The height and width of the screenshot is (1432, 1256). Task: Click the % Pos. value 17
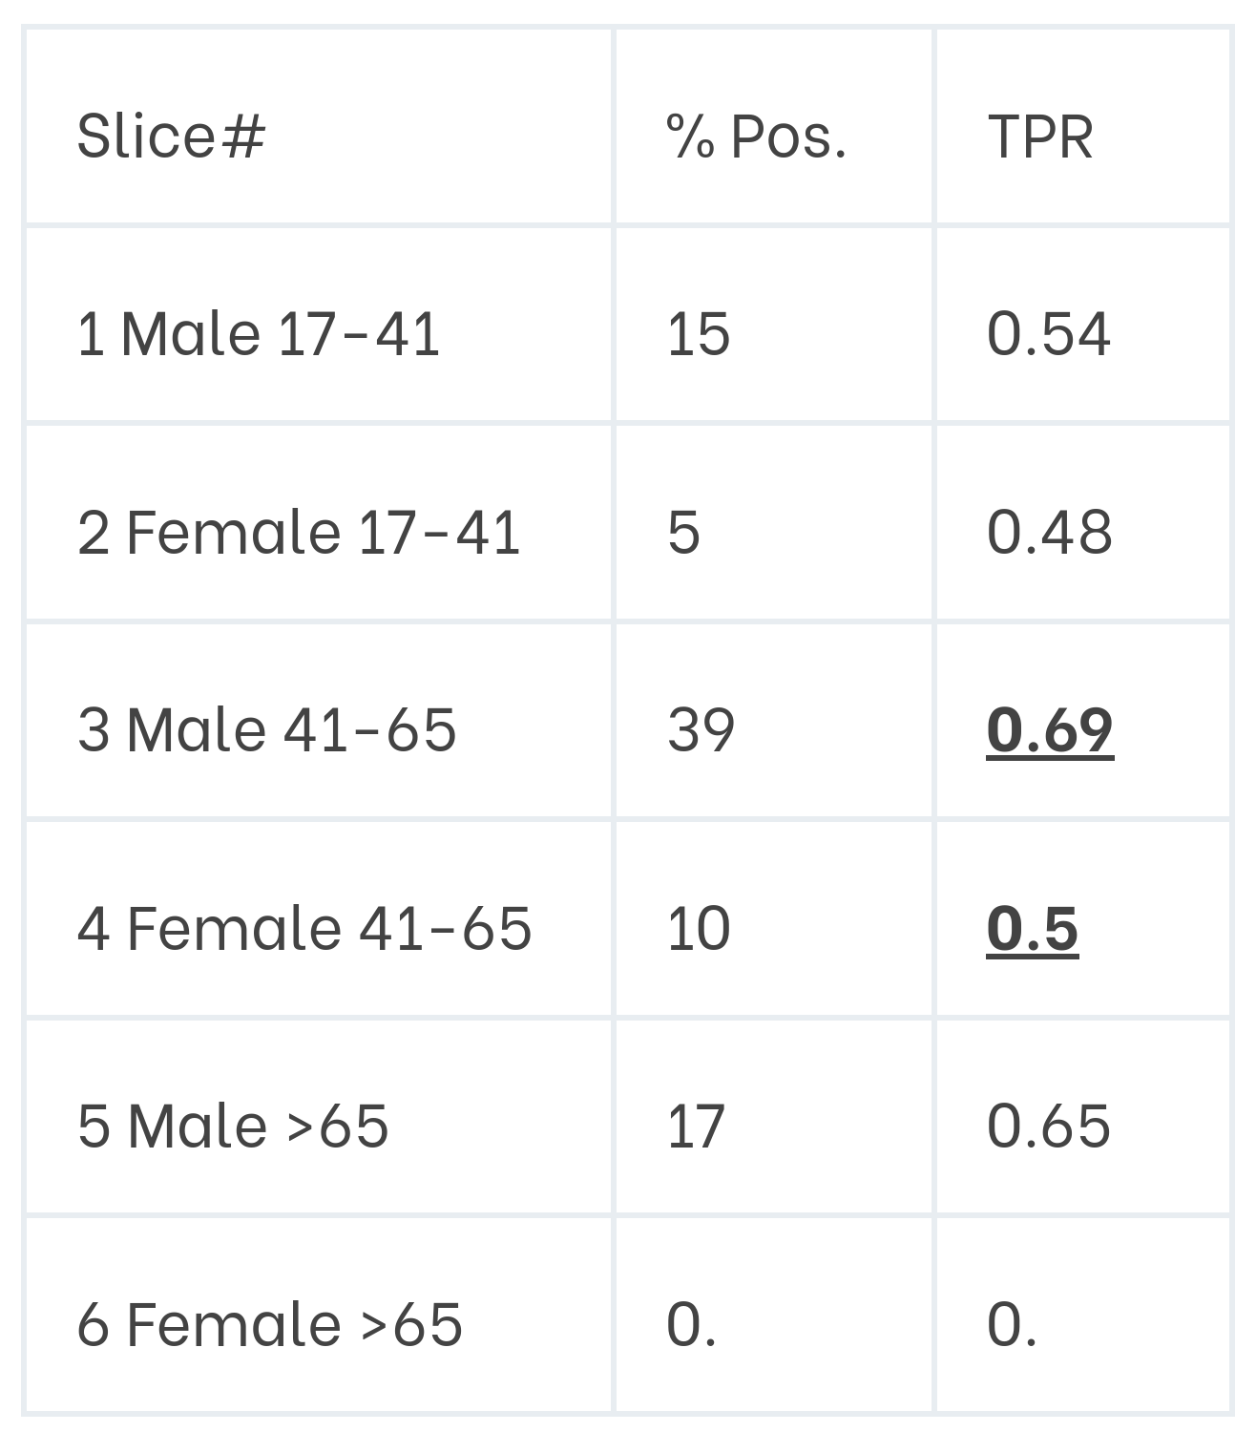pyautogui.click(x=696, y=1126)
